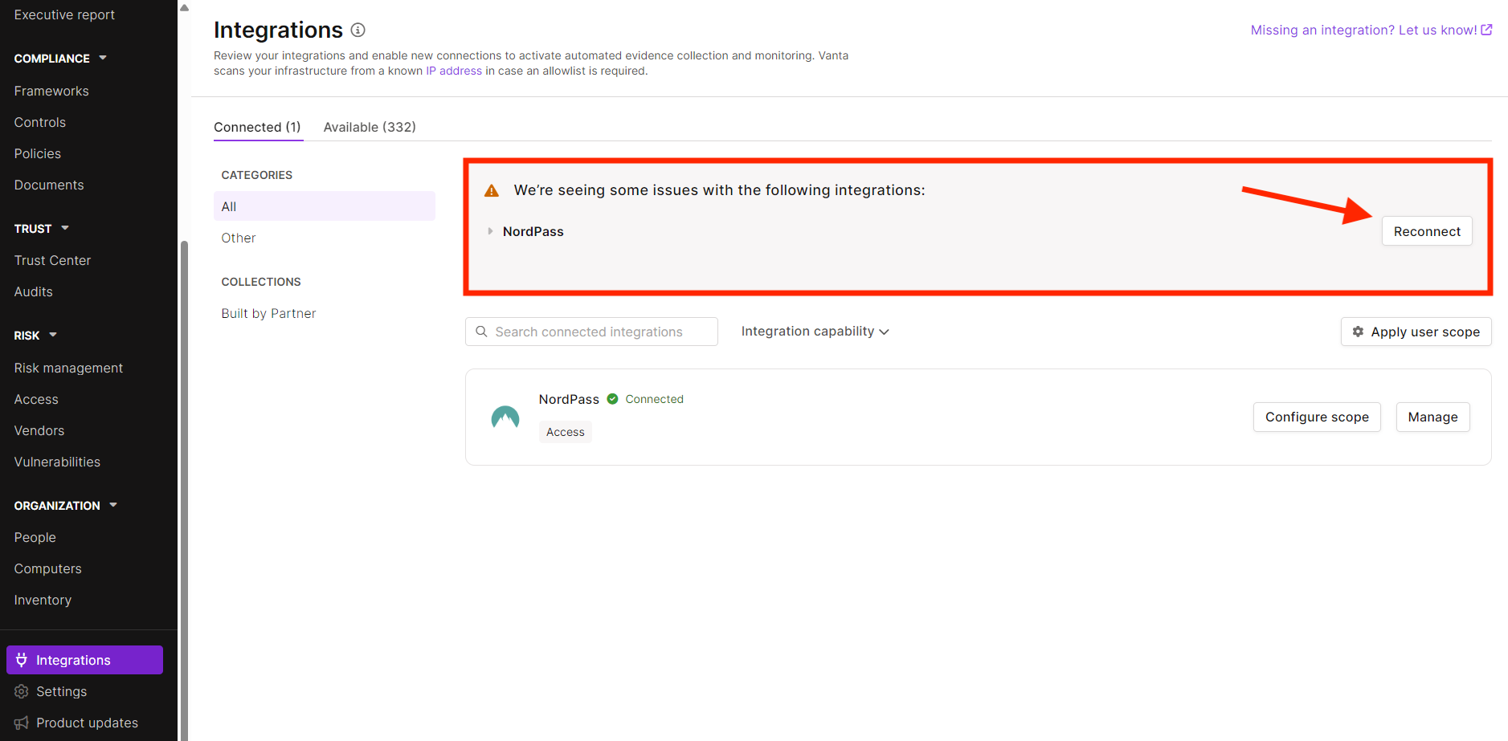The height and width of the screenshot is (741, 1508).
Task: Click the Integrations plug icon in sidebar
Action: (22, 660)
